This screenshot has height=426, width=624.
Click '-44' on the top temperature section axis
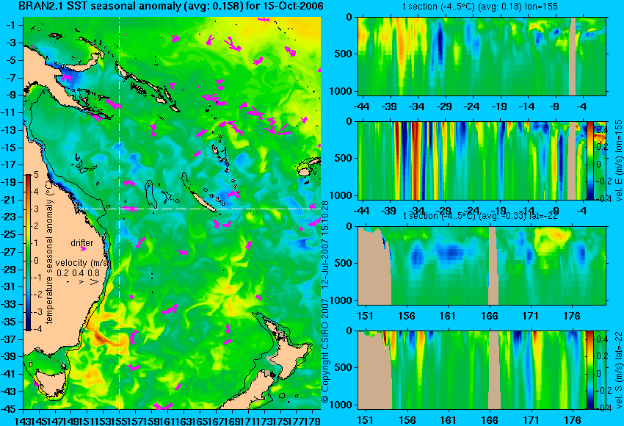(x=361, y=106)
